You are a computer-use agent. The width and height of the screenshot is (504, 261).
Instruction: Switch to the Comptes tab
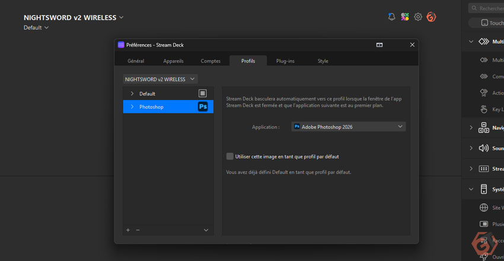click(x=210, y=60)
